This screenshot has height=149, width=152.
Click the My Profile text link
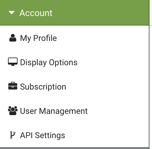[x=38, y=38]
